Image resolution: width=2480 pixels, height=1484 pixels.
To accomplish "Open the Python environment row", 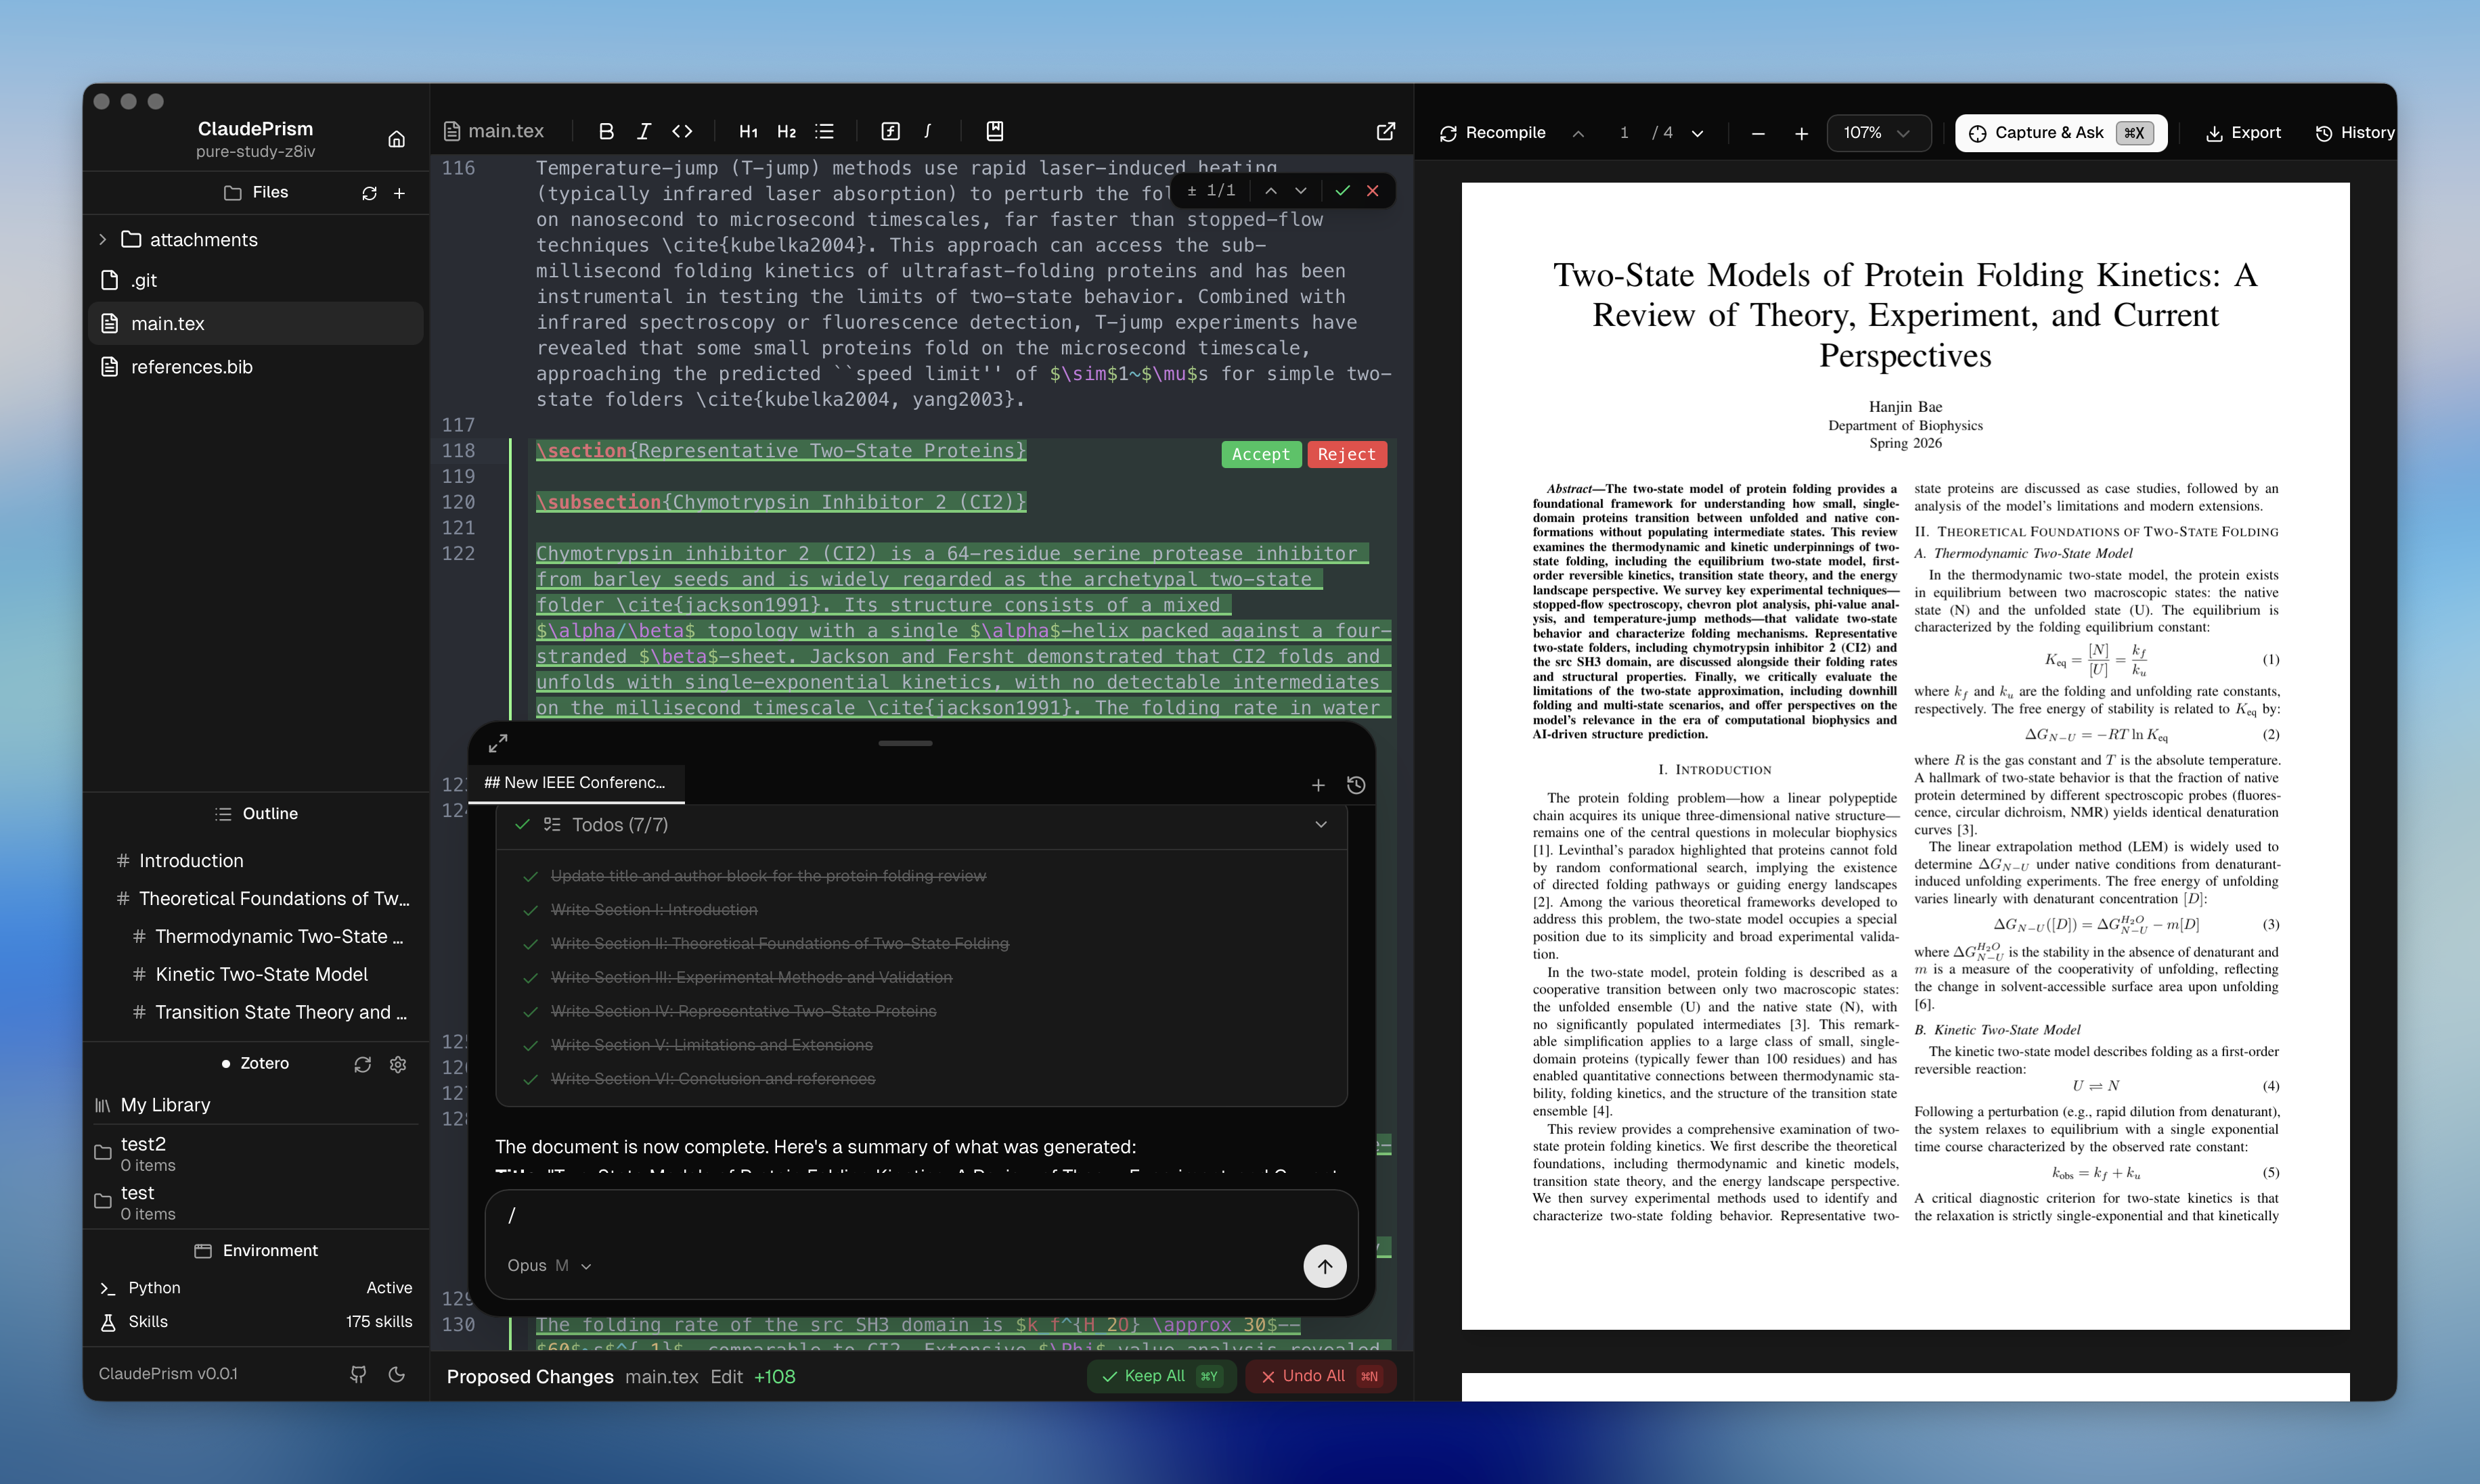I will 256,1288.
